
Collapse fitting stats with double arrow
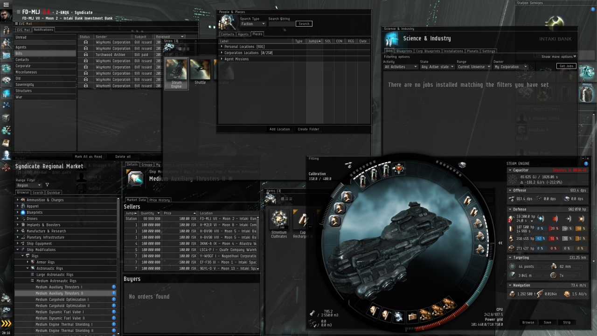coord(500,243)
